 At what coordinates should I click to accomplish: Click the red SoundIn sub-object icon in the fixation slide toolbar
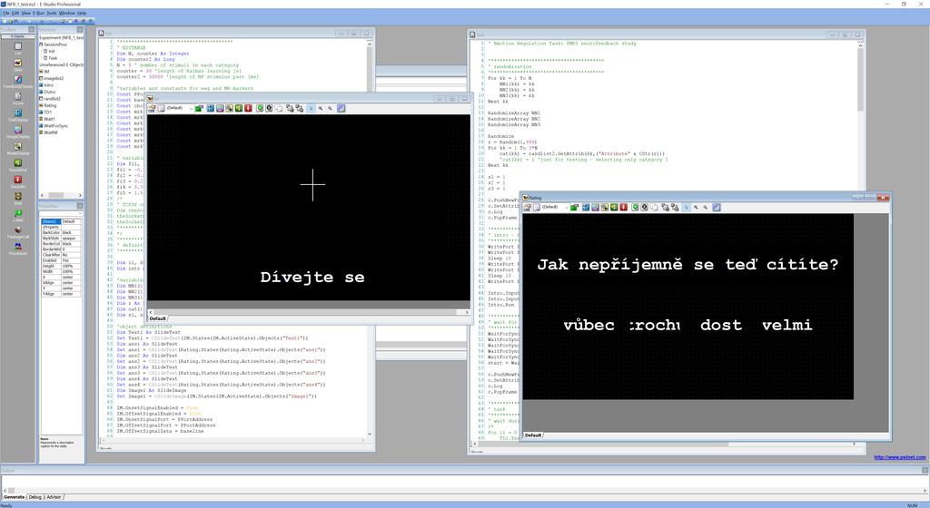click(x=248, y=108)
